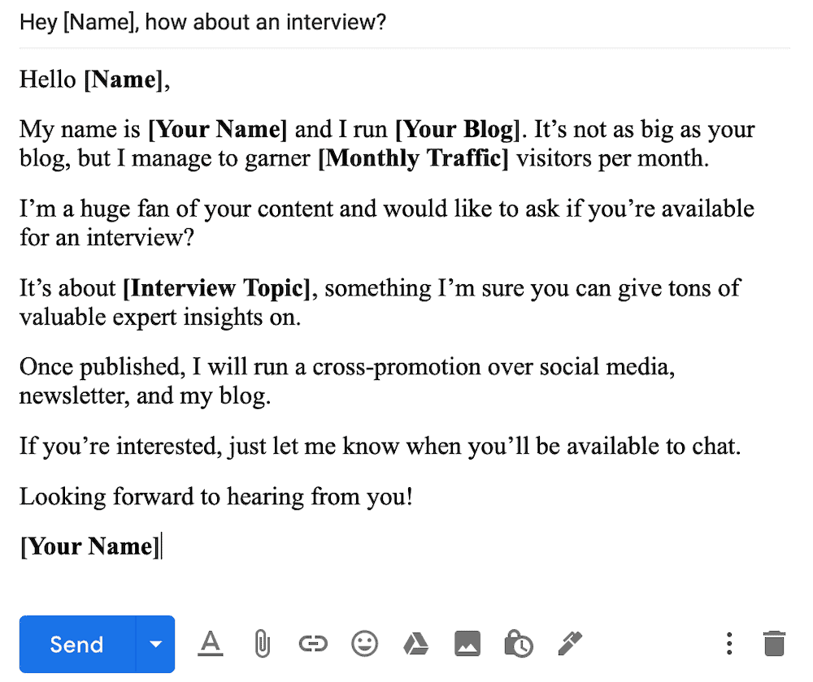Open the Send options dropdown arrow
Image resolution: width=813 pixels, height=682 pixels.
pyautogui.click(x=155, y=644)
